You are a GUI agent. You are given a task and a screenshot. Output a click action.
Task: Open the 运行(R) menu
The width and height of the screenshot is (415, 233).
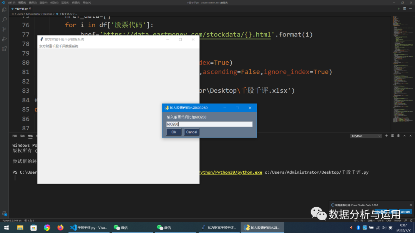coord(65,3)
